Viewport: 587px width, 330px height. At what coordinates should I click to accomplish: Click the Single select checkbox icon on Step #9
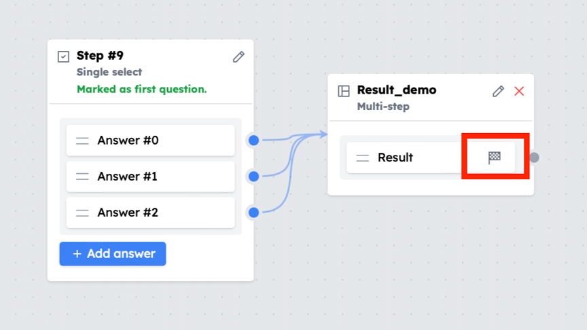tap(63, 56)
